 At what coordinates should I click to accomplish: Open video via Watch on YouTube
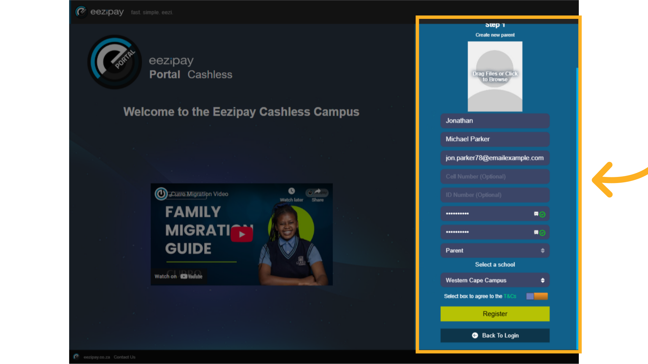click(x=179, y=276)
